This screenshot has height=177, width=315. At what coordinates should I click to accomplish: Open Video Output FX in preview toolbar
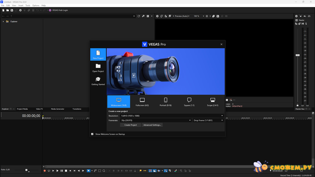[x=166, y=16]
